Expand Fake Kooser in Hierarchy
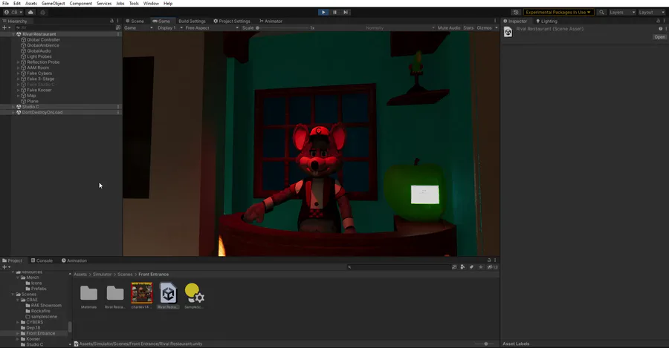Screen dimensions: 669x348 [x=18, y=90]
